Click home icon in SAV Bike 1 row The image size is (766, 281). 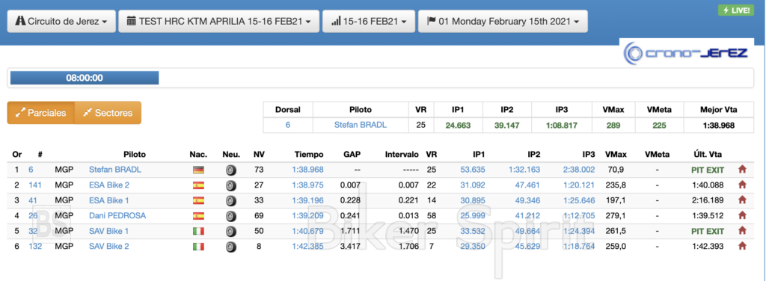coord(742,231)
